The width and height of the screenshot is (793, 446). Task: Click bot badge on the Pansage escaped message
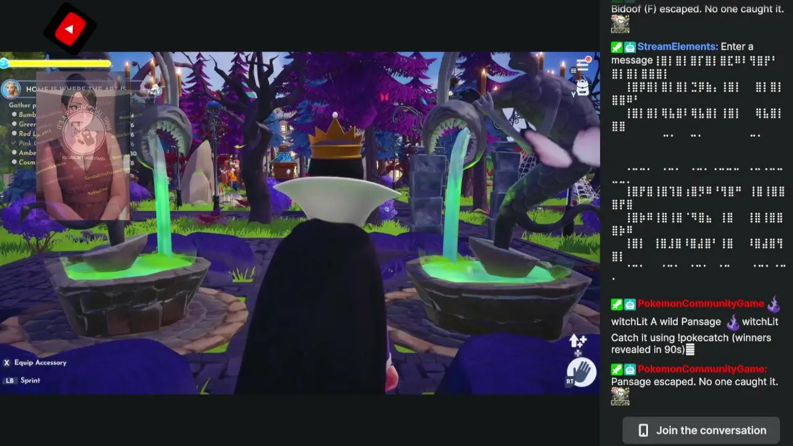point(629,369)
